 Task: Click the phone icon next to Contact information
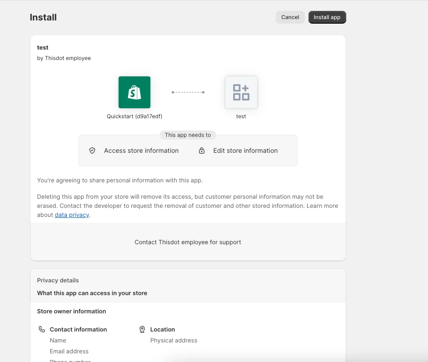(42, 329)
